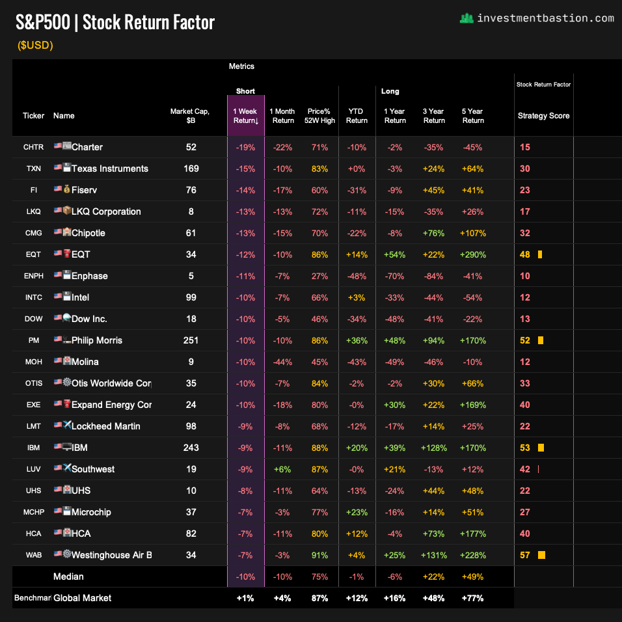Click the 1 Month Return column header

pos(282,116)
